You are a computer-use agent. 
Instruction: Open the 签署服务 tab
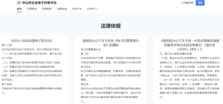point(47,9)
